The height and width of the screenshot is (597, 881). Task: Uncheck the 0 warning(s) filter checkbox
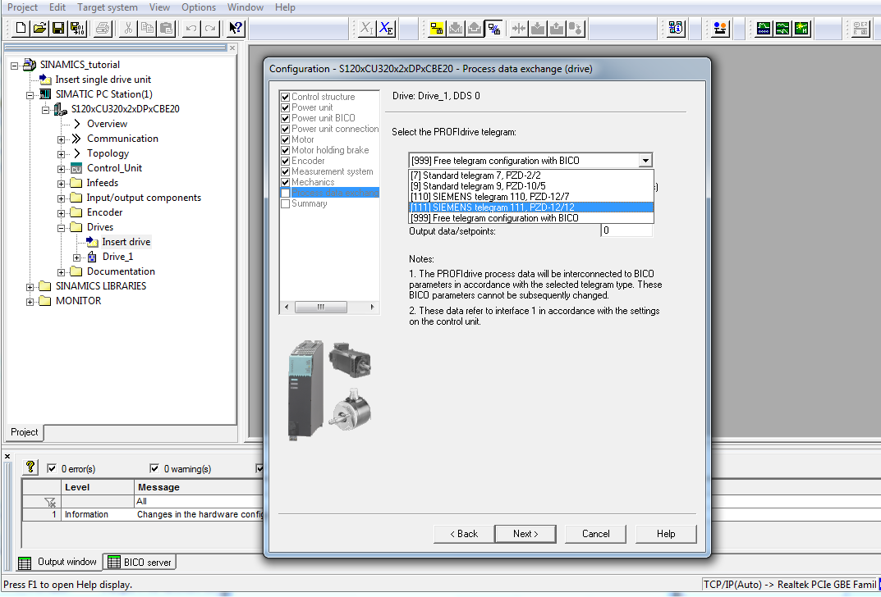click(x=154, y=468)
